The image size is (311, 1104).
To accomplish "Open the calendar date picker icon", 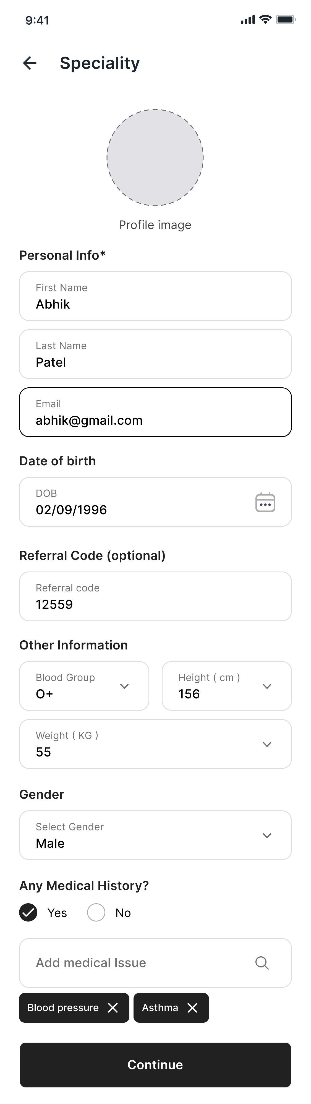I will [265, 502].
